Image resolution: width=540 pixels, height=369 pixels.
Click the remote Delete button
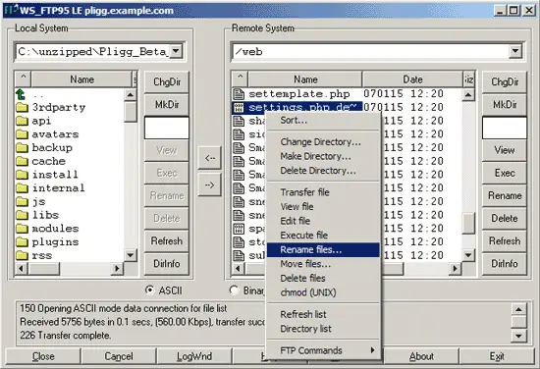(505, 218)
